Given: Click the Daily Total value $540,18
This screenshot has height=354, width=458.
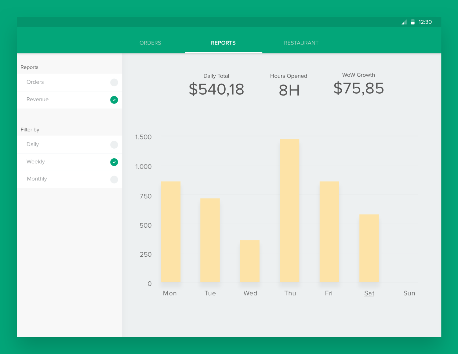Looking at the screenshot, I should 216,89.
